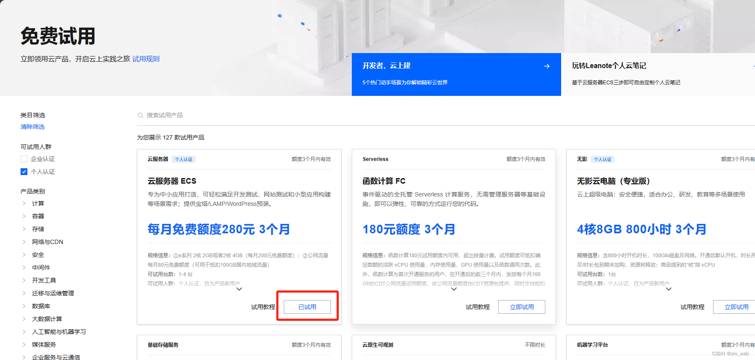The height and width of the screenshot is (360, 755).
Task: Click 已试用 button on ECS card
Action: pos(307,307)
